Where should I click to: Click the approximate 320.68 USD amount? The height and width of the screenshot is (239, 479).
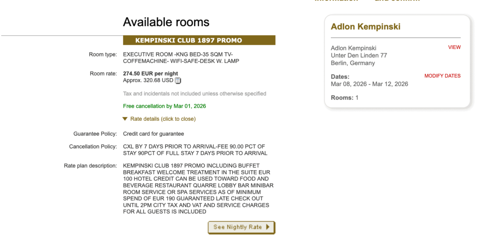148,80
